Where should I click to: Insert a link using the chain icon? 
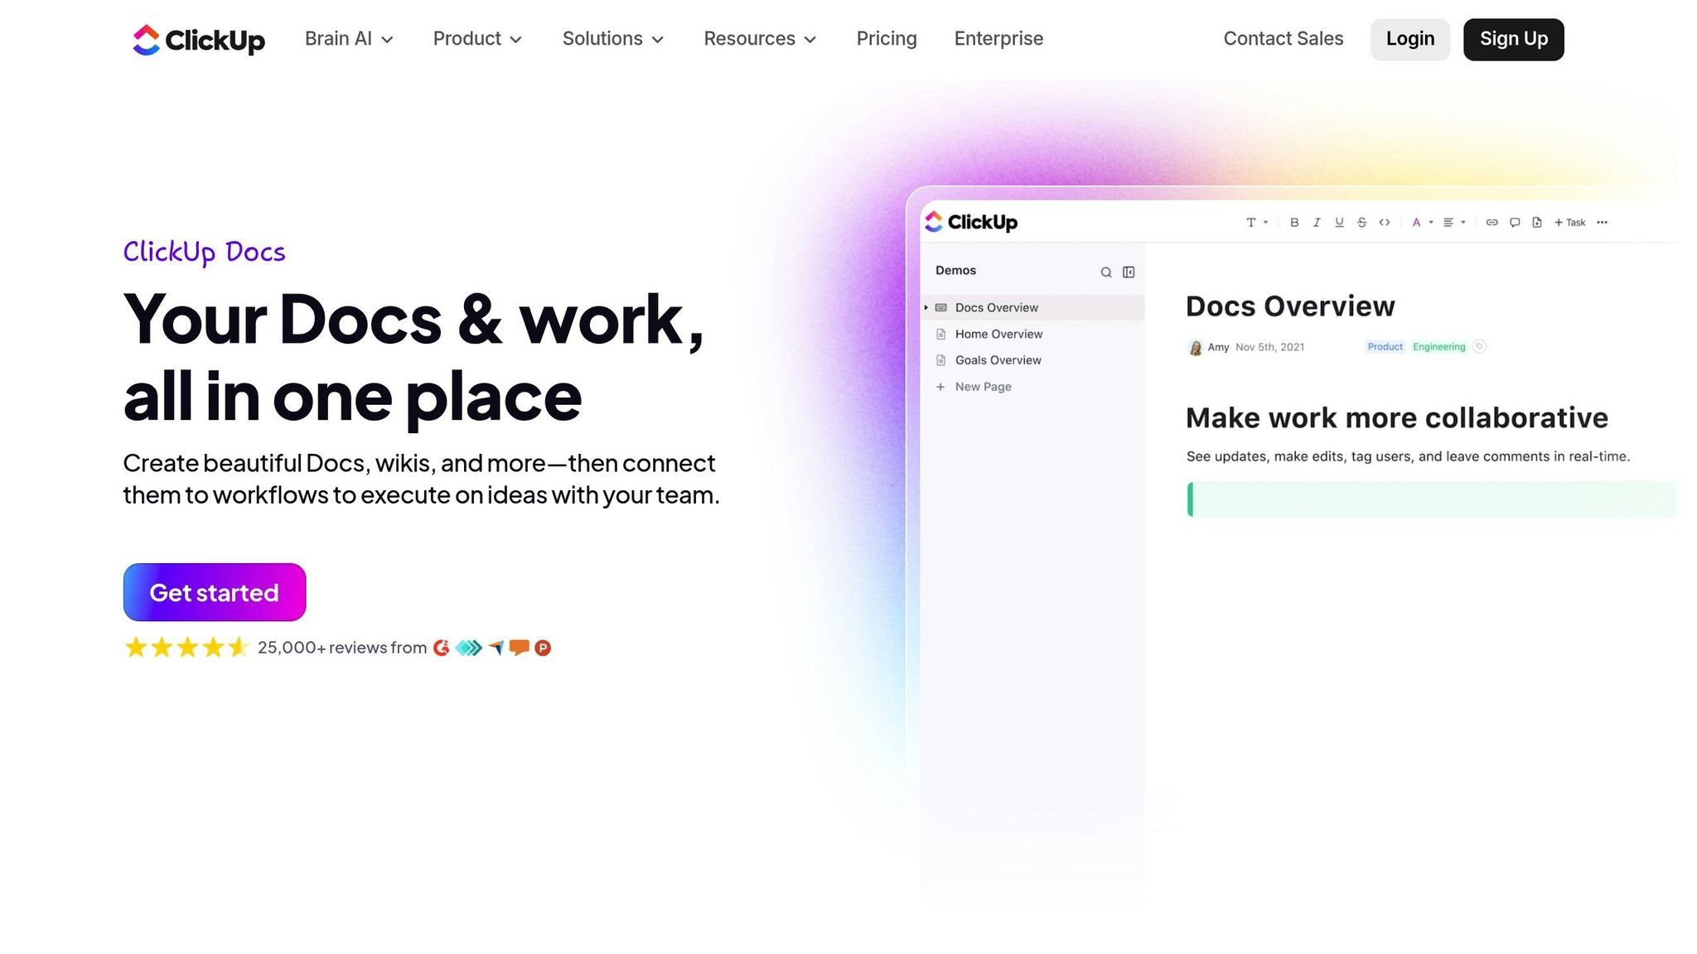tap(1492, 222)
